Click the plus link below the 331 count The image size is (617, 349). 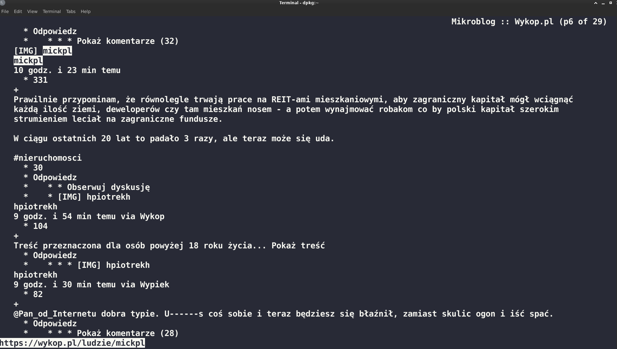[16, 90]
